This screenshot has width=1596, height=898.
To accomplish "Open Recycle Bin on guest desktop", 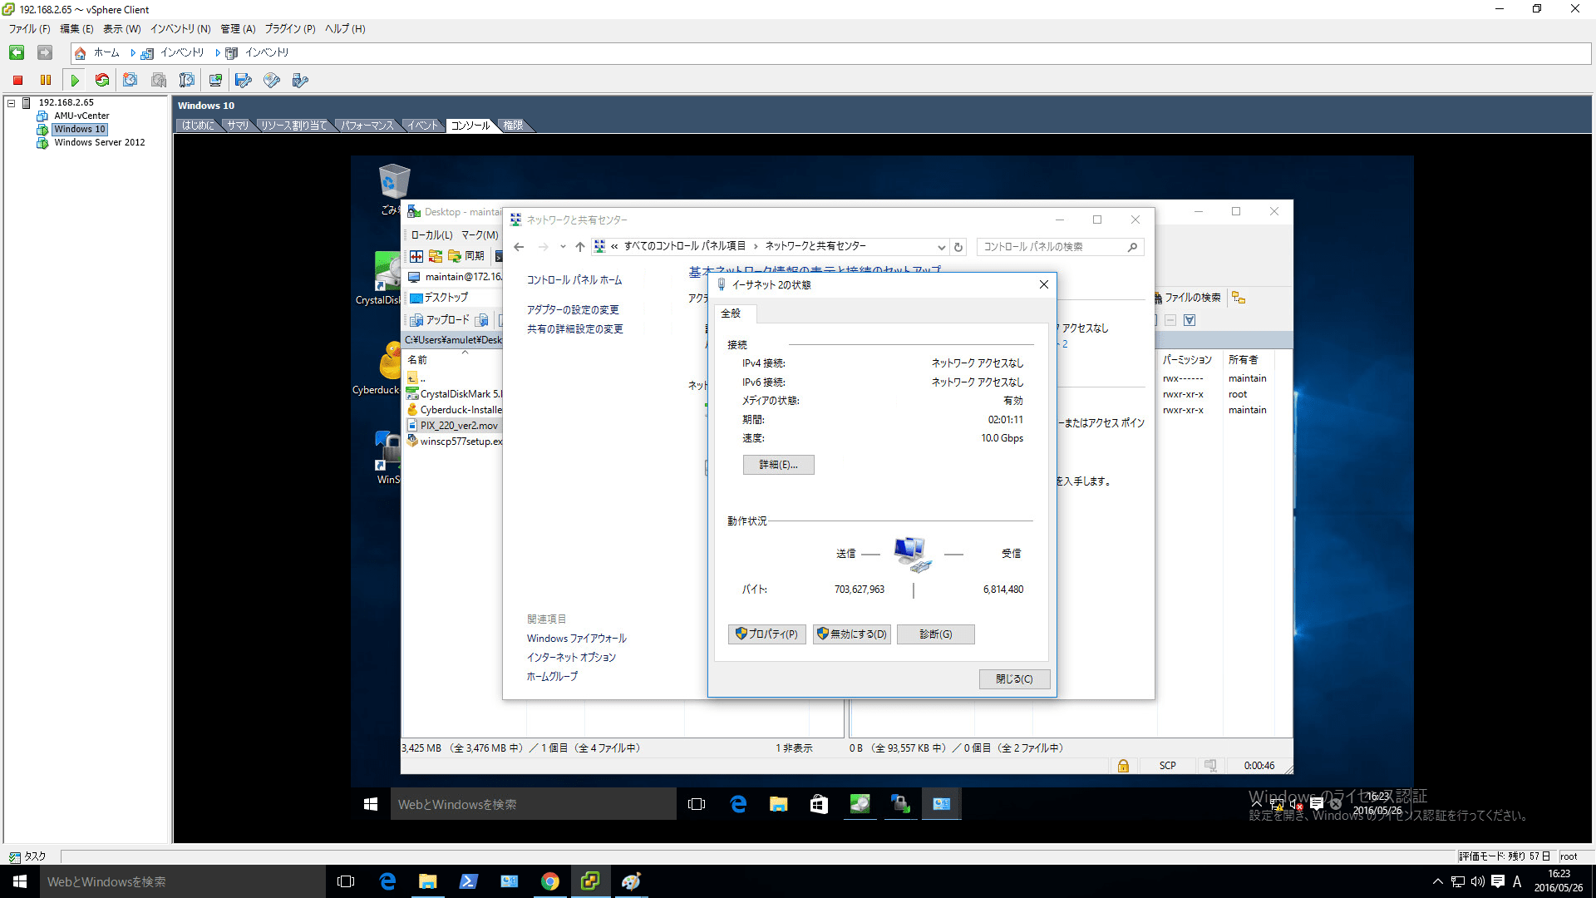I will [x=394, y=181].
